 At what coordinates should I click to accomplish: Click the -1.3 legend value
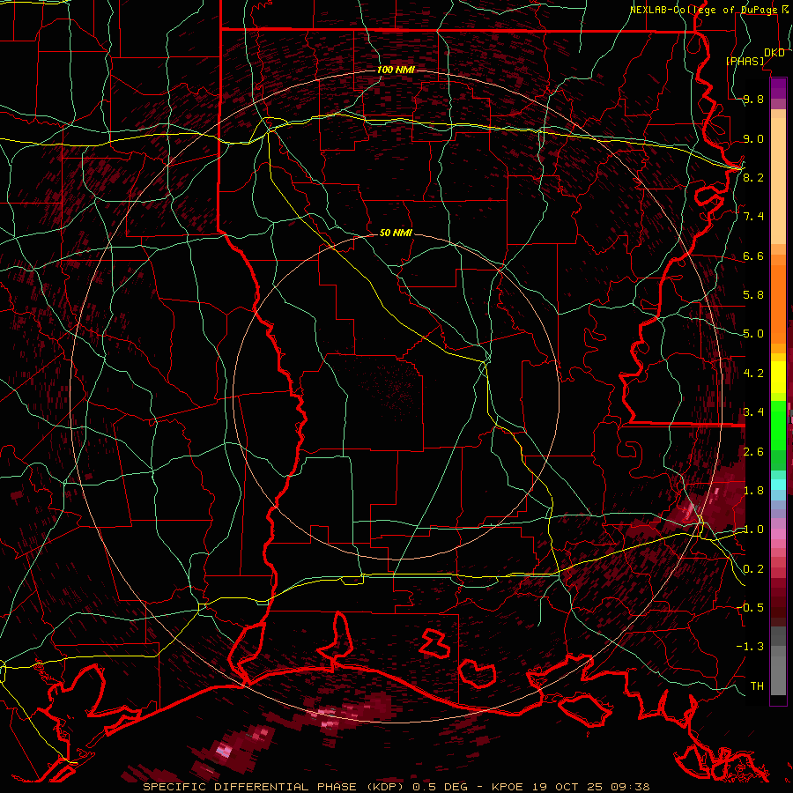coord(751,647)
